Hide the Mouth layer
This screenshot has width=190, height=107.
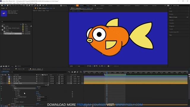tap(1, 80)
